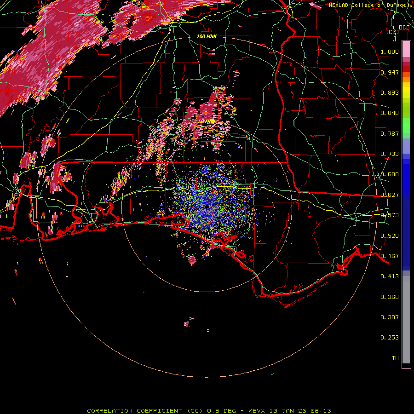
Task: Click the black radar site dot
Action: tap(207, 207)
